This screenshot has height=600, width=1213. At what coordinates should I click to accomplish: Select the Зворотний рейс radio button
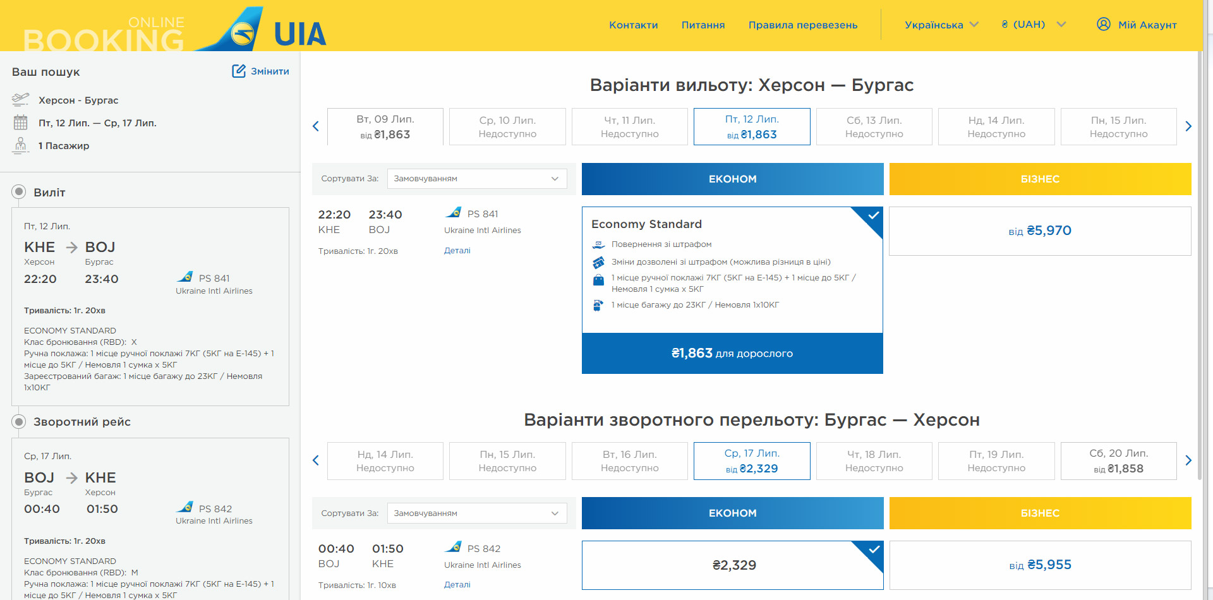tap(19, 421)
